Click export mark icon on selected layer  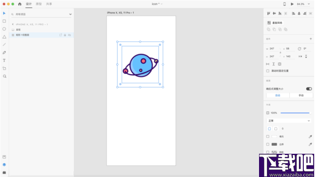61,35
